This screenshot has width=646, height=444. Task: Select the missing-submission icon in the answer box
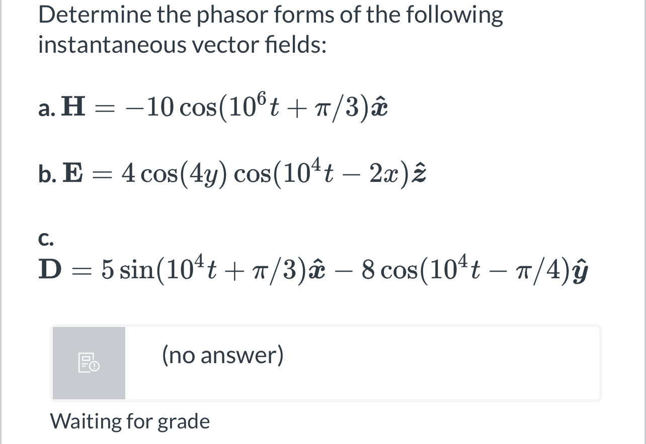pyautogui.click(x=89, y=363)
